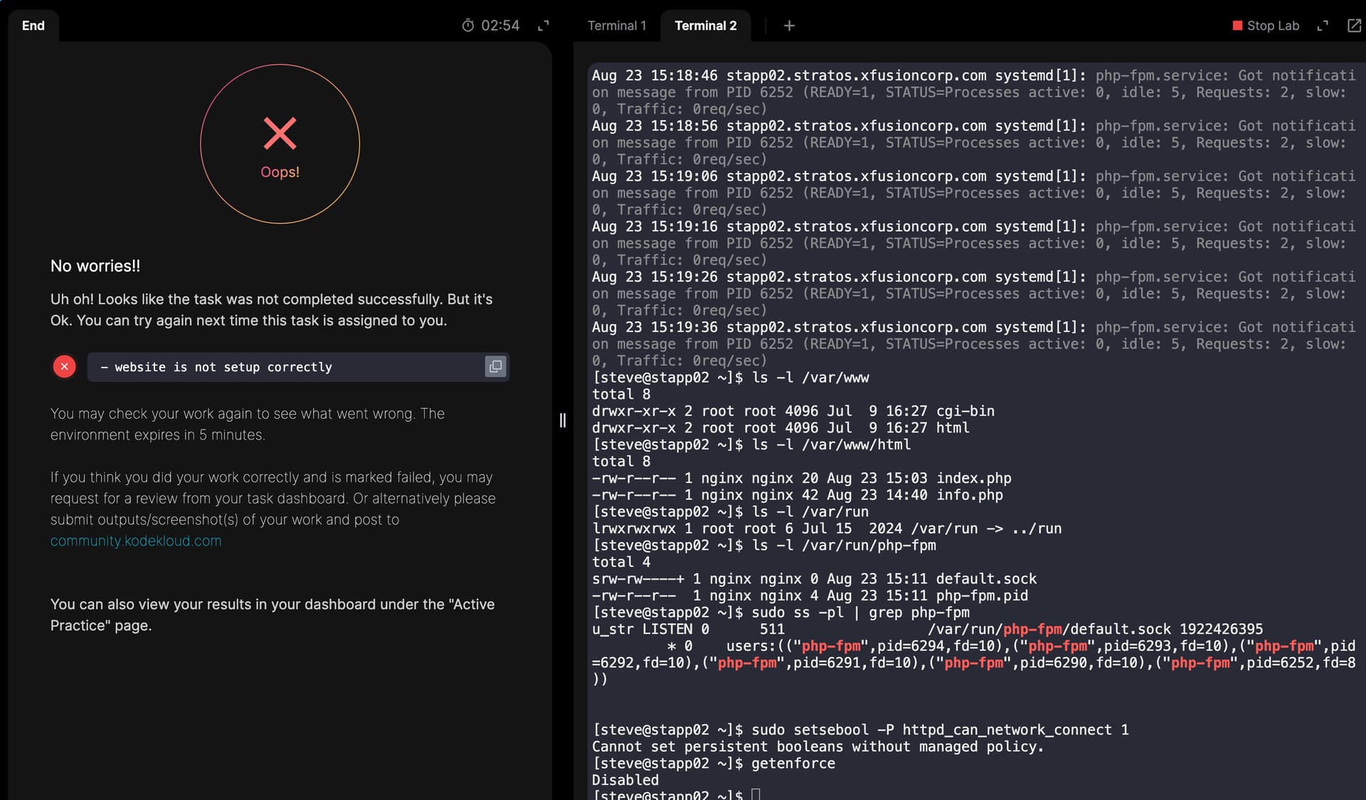Expand the task panel fullscreen
The height and width of the screenshot is (800, 1366).
[x=544, y=26]
